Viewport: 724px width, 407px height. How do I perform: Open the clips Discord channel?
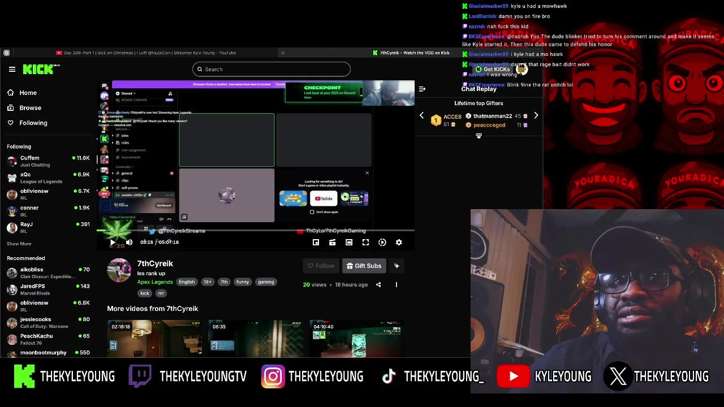(x=125, y=180)
